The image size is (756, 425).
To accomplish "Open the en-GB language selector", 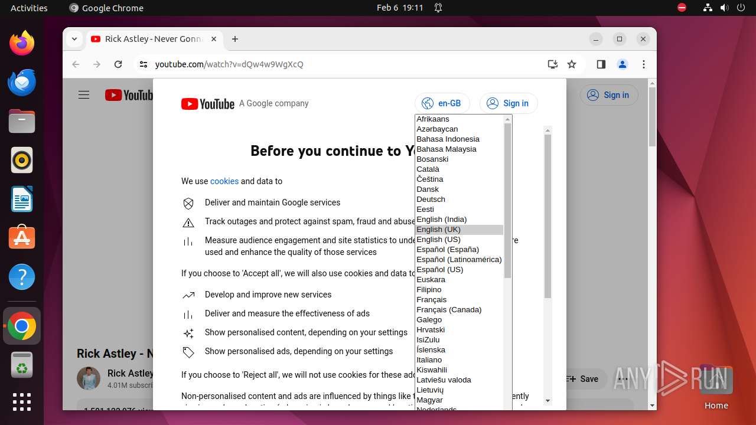I will pos(442,103).
